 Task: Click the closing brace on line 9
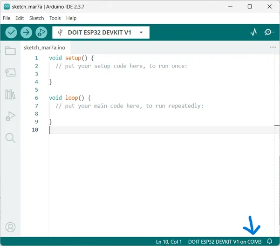(50, 122)
